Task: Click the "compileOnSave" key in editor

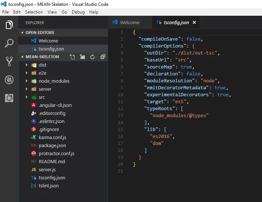Action: click(160, 39)
